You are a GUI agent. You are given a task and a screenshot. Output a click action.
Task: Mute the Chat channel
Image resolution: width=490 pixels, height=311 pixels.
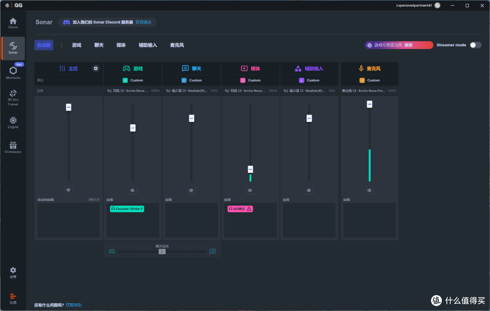(x=191, y=190)
